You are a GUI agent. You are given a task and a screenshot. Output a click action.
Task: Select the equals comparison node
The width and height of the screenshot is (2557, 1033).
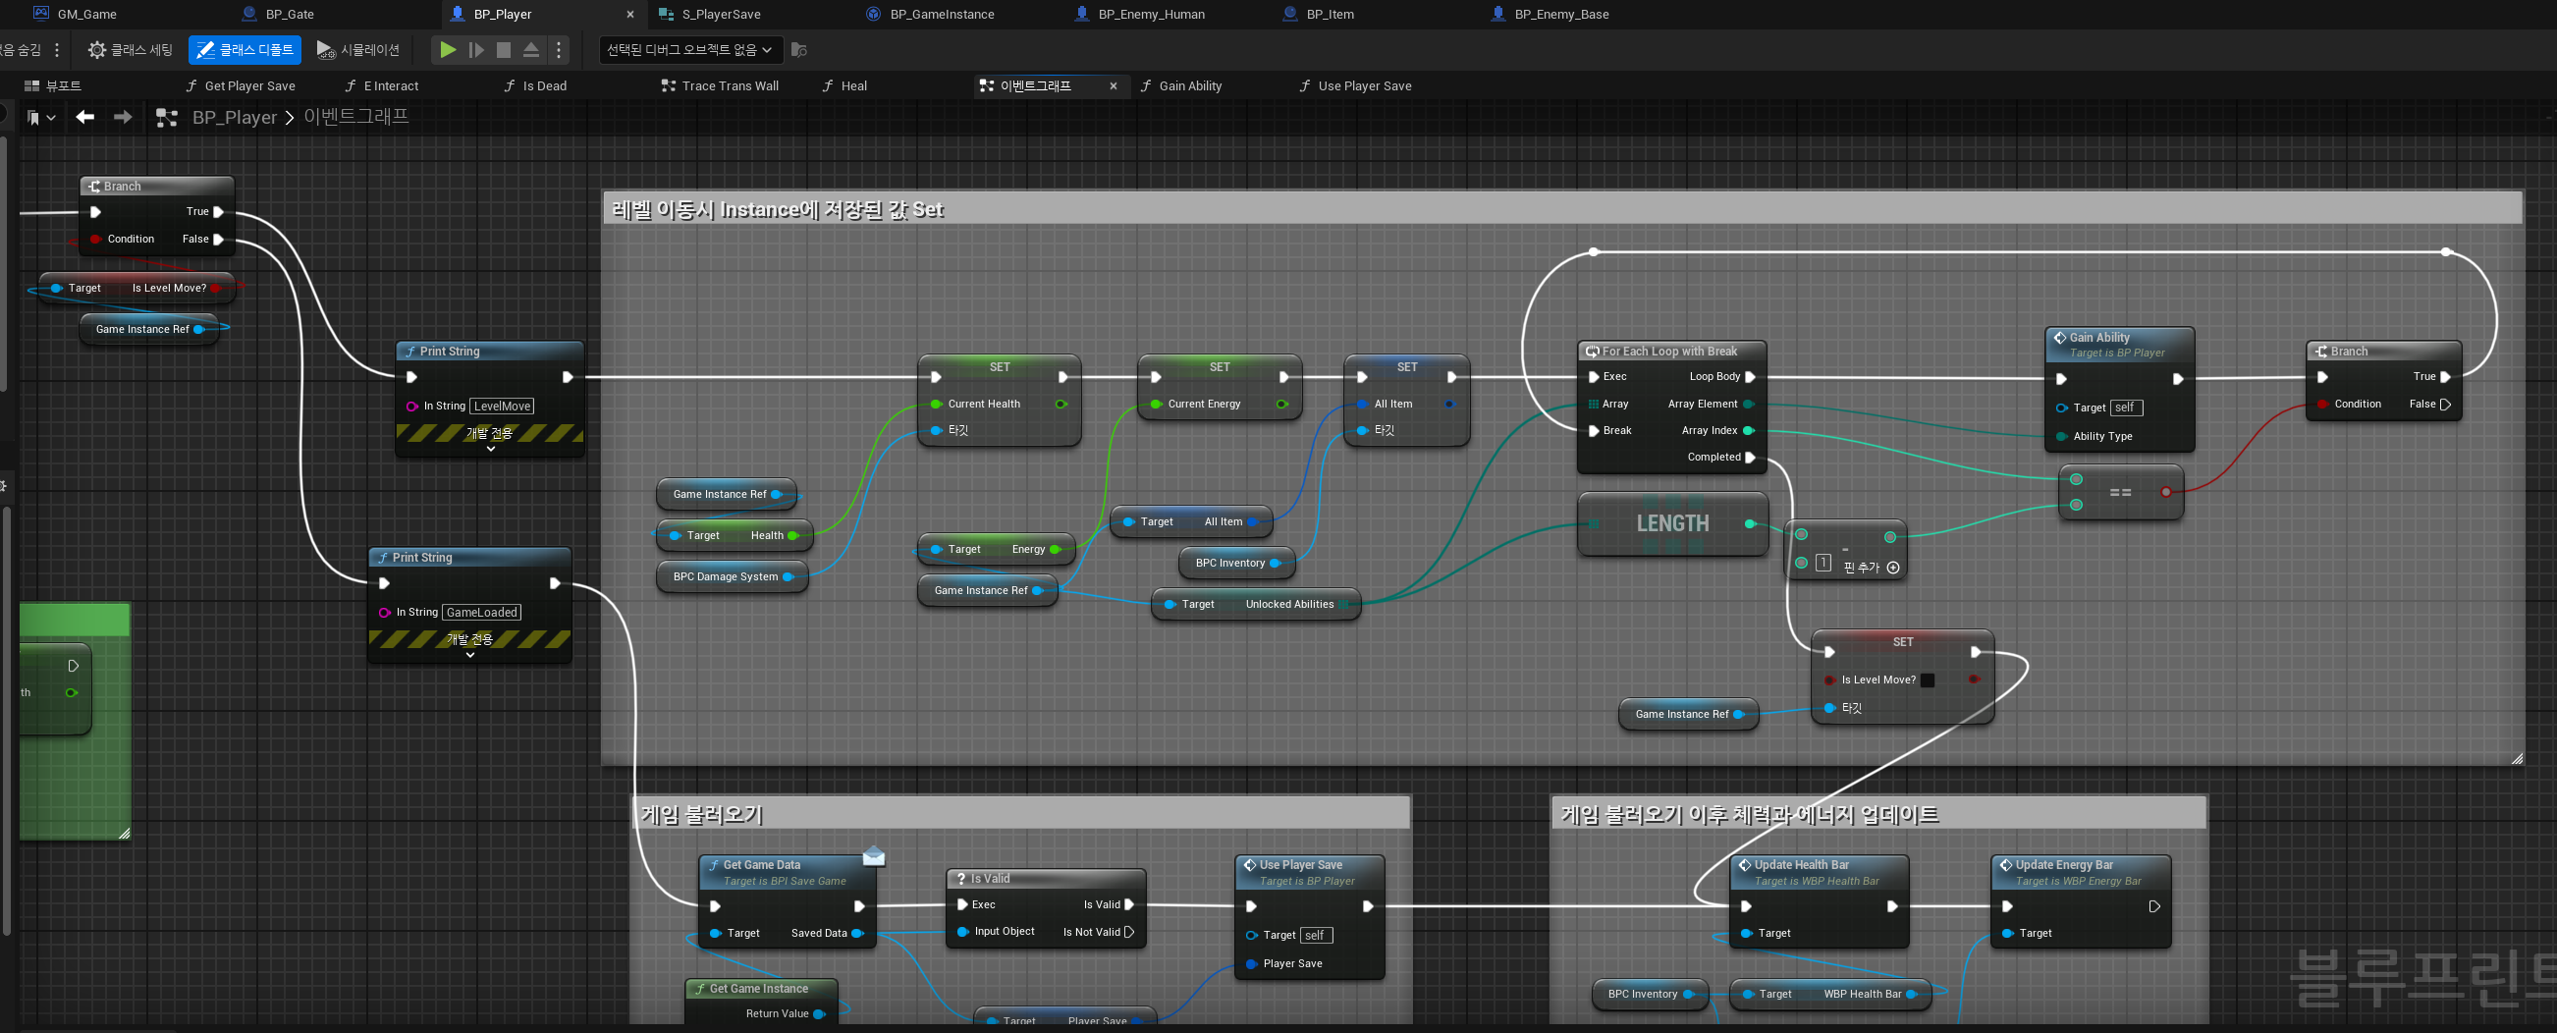(2121, 492)
